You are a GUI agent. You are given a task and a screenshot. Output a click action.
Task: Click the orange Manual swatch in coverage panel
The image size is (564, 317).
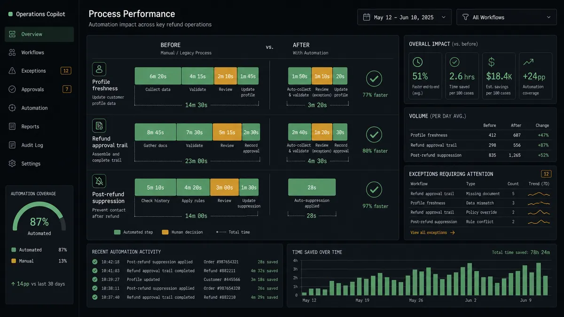click(14, 261)
